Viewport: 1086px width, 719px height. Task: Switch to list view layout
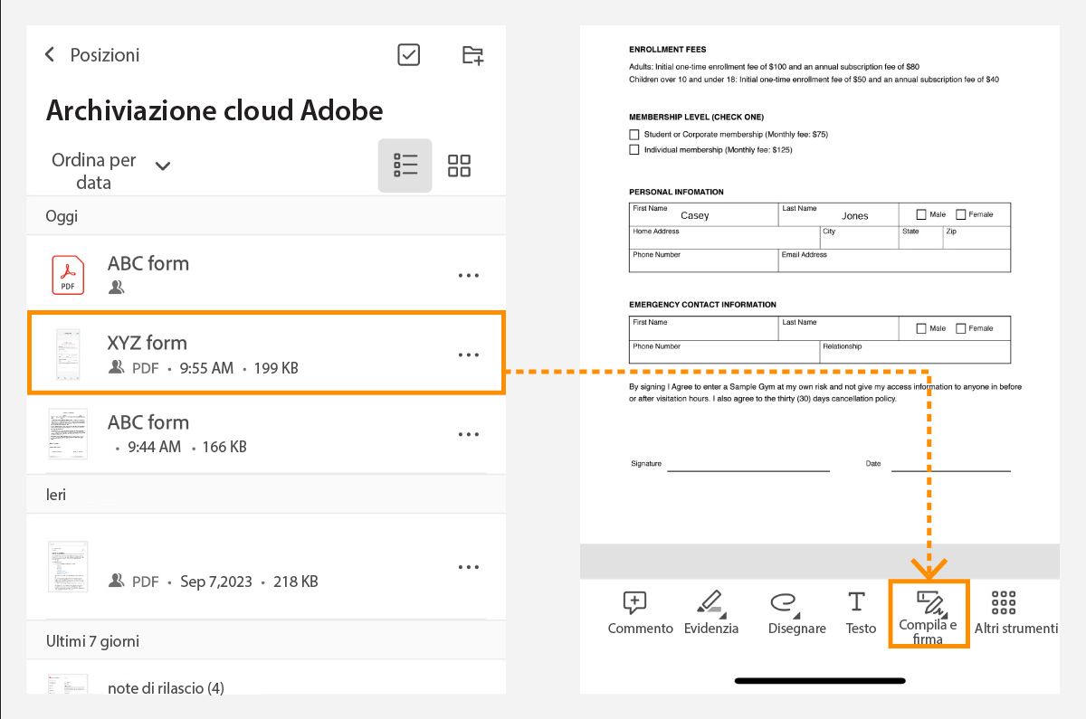tap(405, 166)
